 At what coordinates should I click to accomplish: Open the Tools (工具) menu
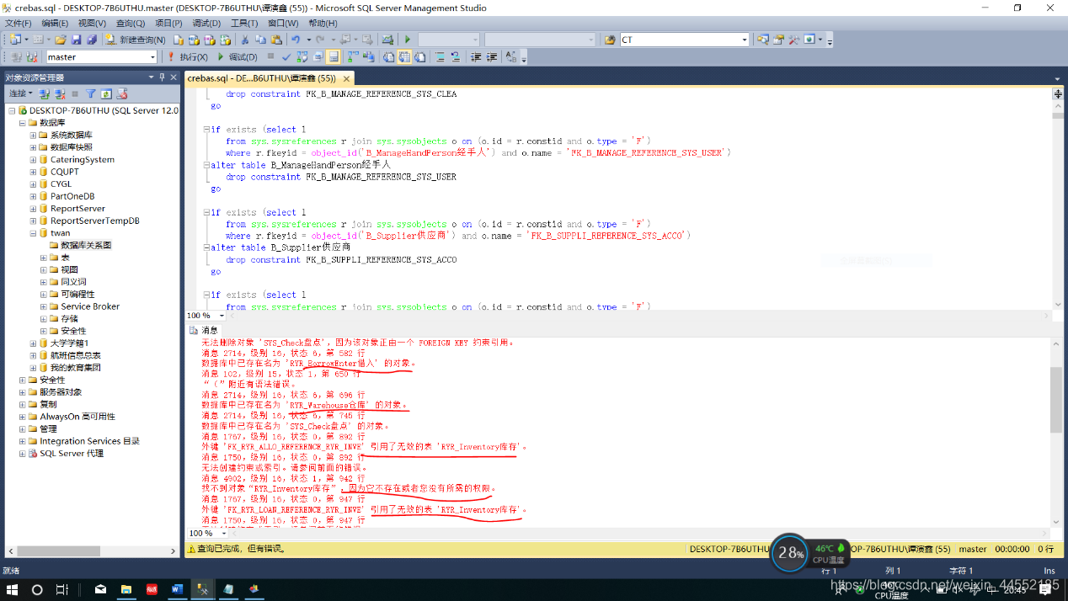[244, 24]
